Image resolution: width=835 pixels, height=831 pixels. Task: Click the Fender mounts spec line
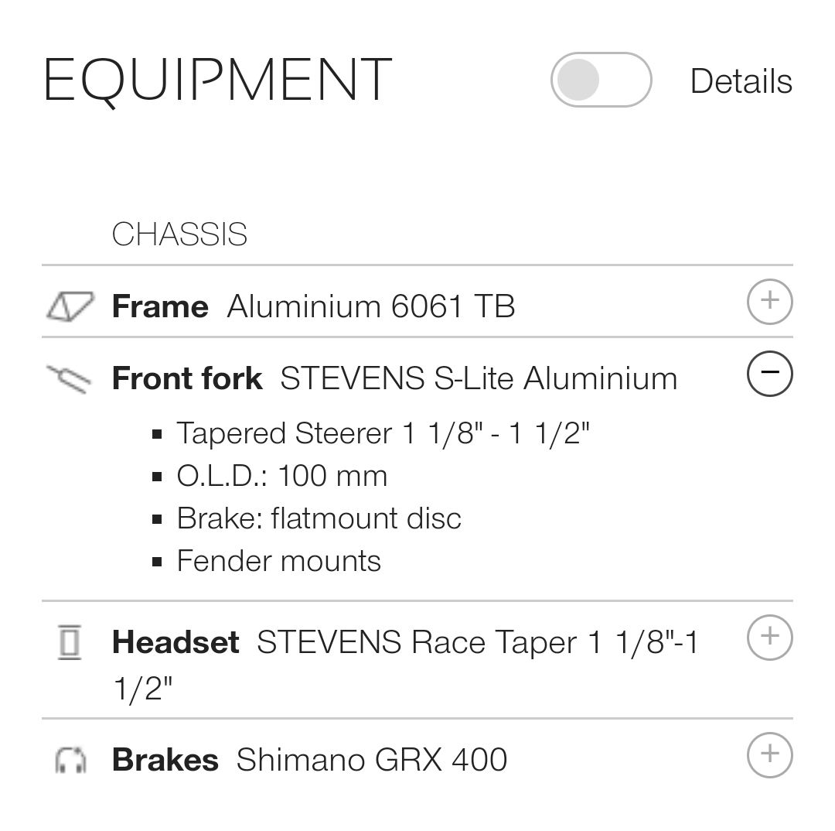coord(278,561)
